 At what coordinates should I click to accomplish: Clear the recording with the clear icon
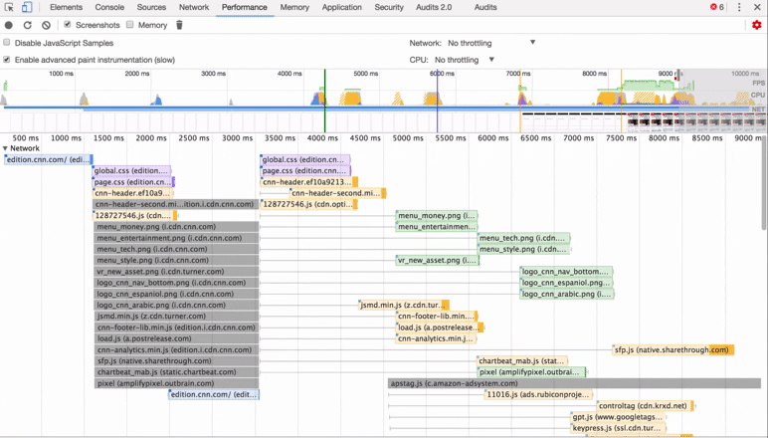(46, 25)
